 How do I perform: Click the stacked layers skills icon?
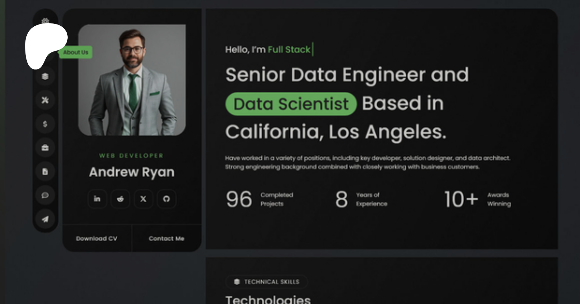click(45, 77)
